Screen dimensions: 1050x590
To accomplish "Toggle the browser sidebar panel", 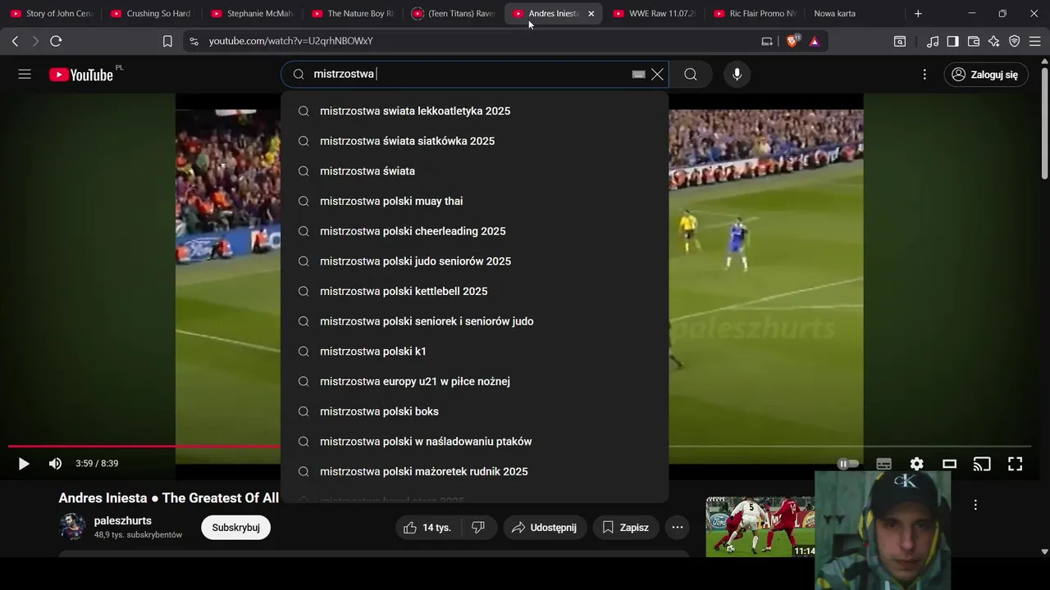I will pyautogui.click(x=953, y=41).
